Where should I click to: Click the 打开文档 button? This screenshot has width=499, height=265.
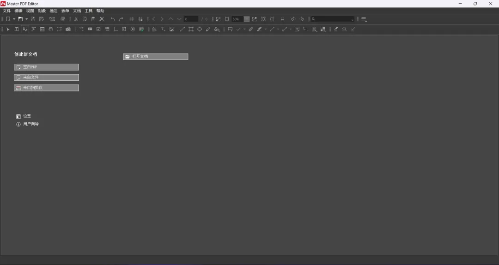pos(155,56)
